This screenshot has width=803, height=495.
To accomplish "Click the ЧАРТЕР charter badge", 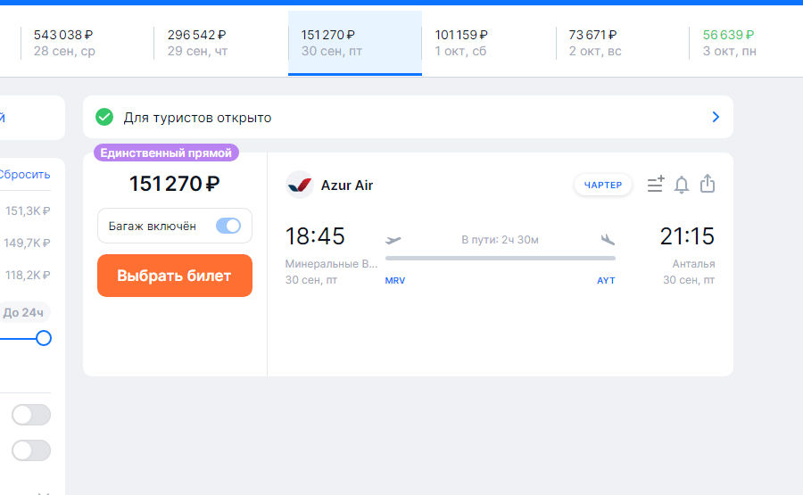I will [x=603, y=185].
